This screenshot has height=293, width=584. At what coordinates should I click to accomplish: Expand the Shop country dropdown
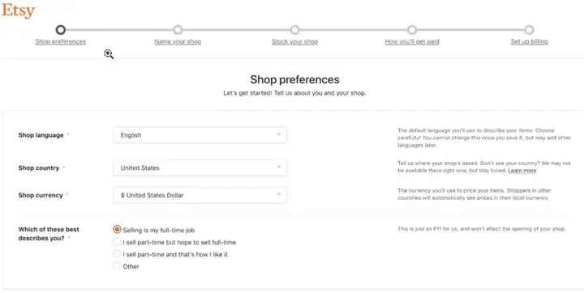[x=200, y=168]
